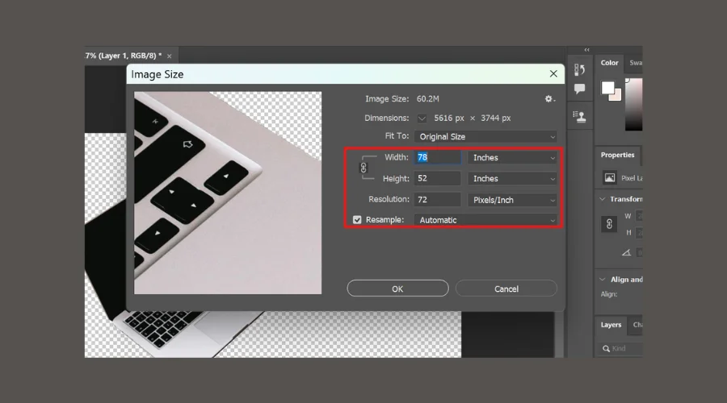Viewport: 727px width, 403px height.
Task: Click the Transform W value field
Action: tap(639, 216)
